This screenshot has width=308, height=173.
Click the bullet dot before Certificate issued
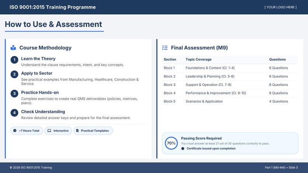(183, 149)
